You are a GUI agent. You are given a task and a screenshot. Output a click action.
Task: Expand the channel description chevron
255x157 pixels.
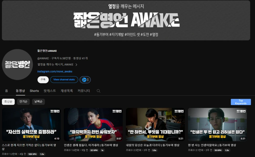[76, 64]
